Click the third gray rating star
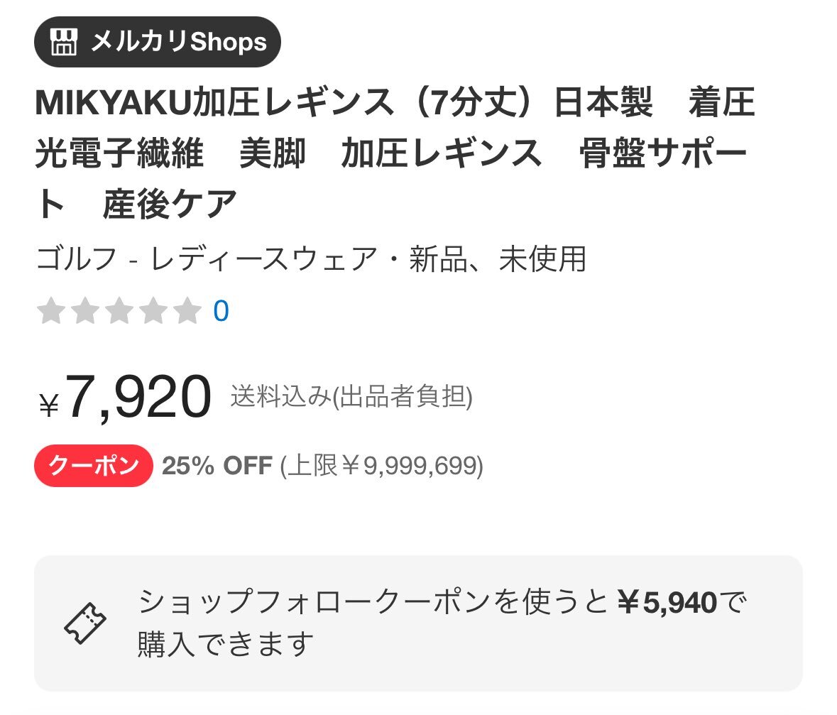This screenshot has width=837, height=715. click(x=119, y=311)
